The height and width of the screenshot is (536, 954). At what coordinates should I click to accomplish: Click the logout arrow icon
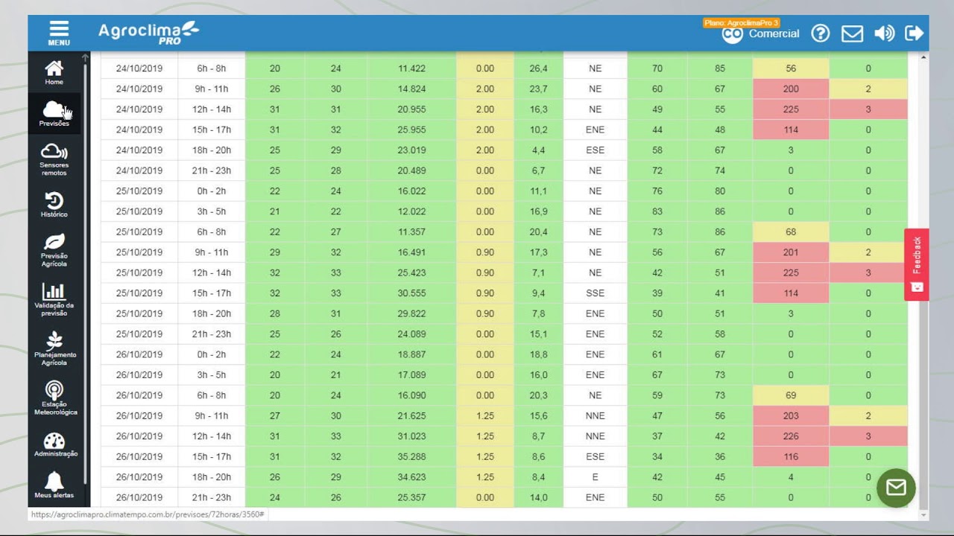click(914, 33)
